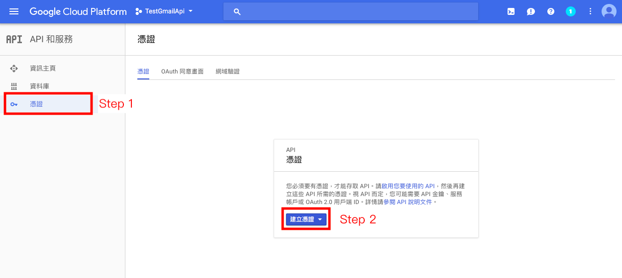Open the TestGmailApi project selector dropdown
This screenshot has height=278, width=622.
(x=164, y=11)
